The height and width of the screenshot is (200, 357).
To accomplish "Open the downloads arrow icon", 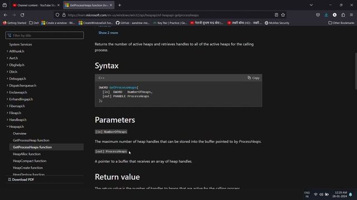I will point(326,15).
